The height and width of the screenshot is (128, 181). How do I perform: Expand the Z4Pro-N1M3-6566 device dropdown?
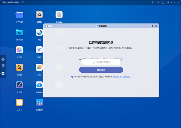(x=19, y=2)
